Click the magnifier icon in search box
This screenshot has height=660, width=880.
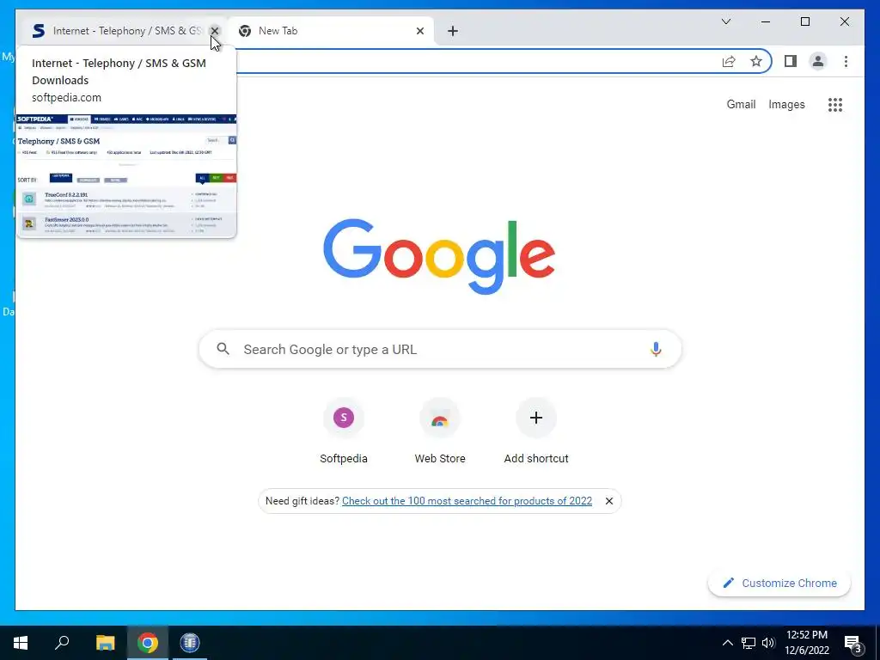(x=223, y=349)
